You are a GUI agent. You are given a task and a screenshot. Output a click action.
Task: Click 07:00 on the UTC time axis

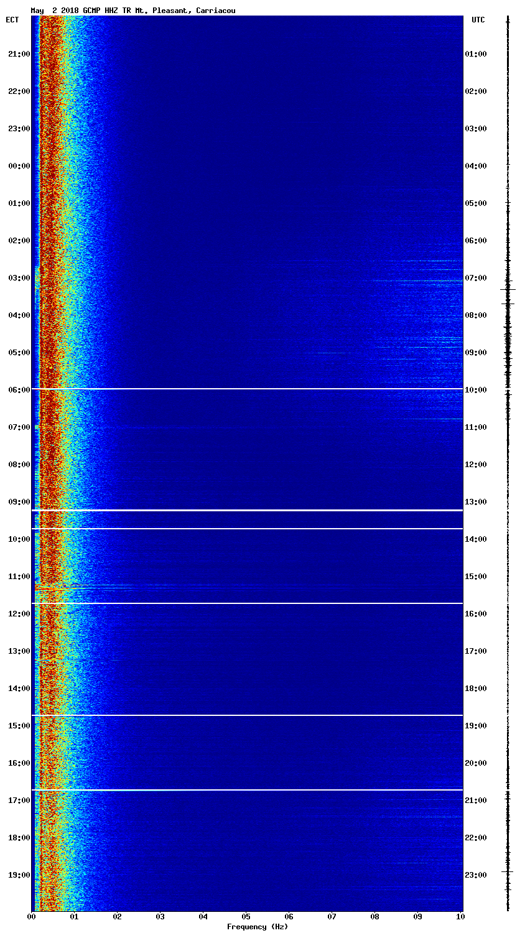pos(476,278)
